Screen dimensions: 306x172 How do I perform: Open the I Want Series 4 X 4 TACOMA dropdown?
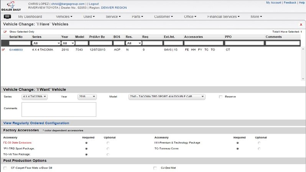(x=35, y=97)
